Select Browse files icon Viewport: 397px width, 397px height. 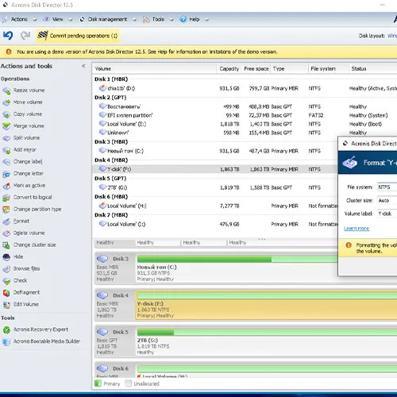pyautogui.click(x=6, y=269)
